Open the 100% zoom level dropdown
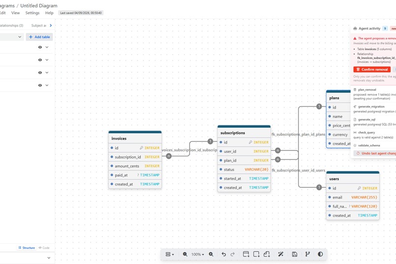 (x=198, y=254)
